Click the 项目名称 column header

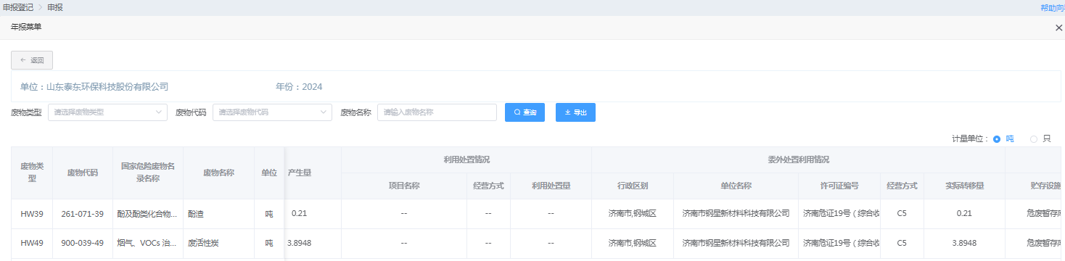point(404,186)
